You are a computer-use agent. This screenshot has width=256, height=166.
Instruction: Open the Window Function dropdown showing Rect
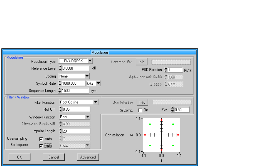[x=75, y=117]
